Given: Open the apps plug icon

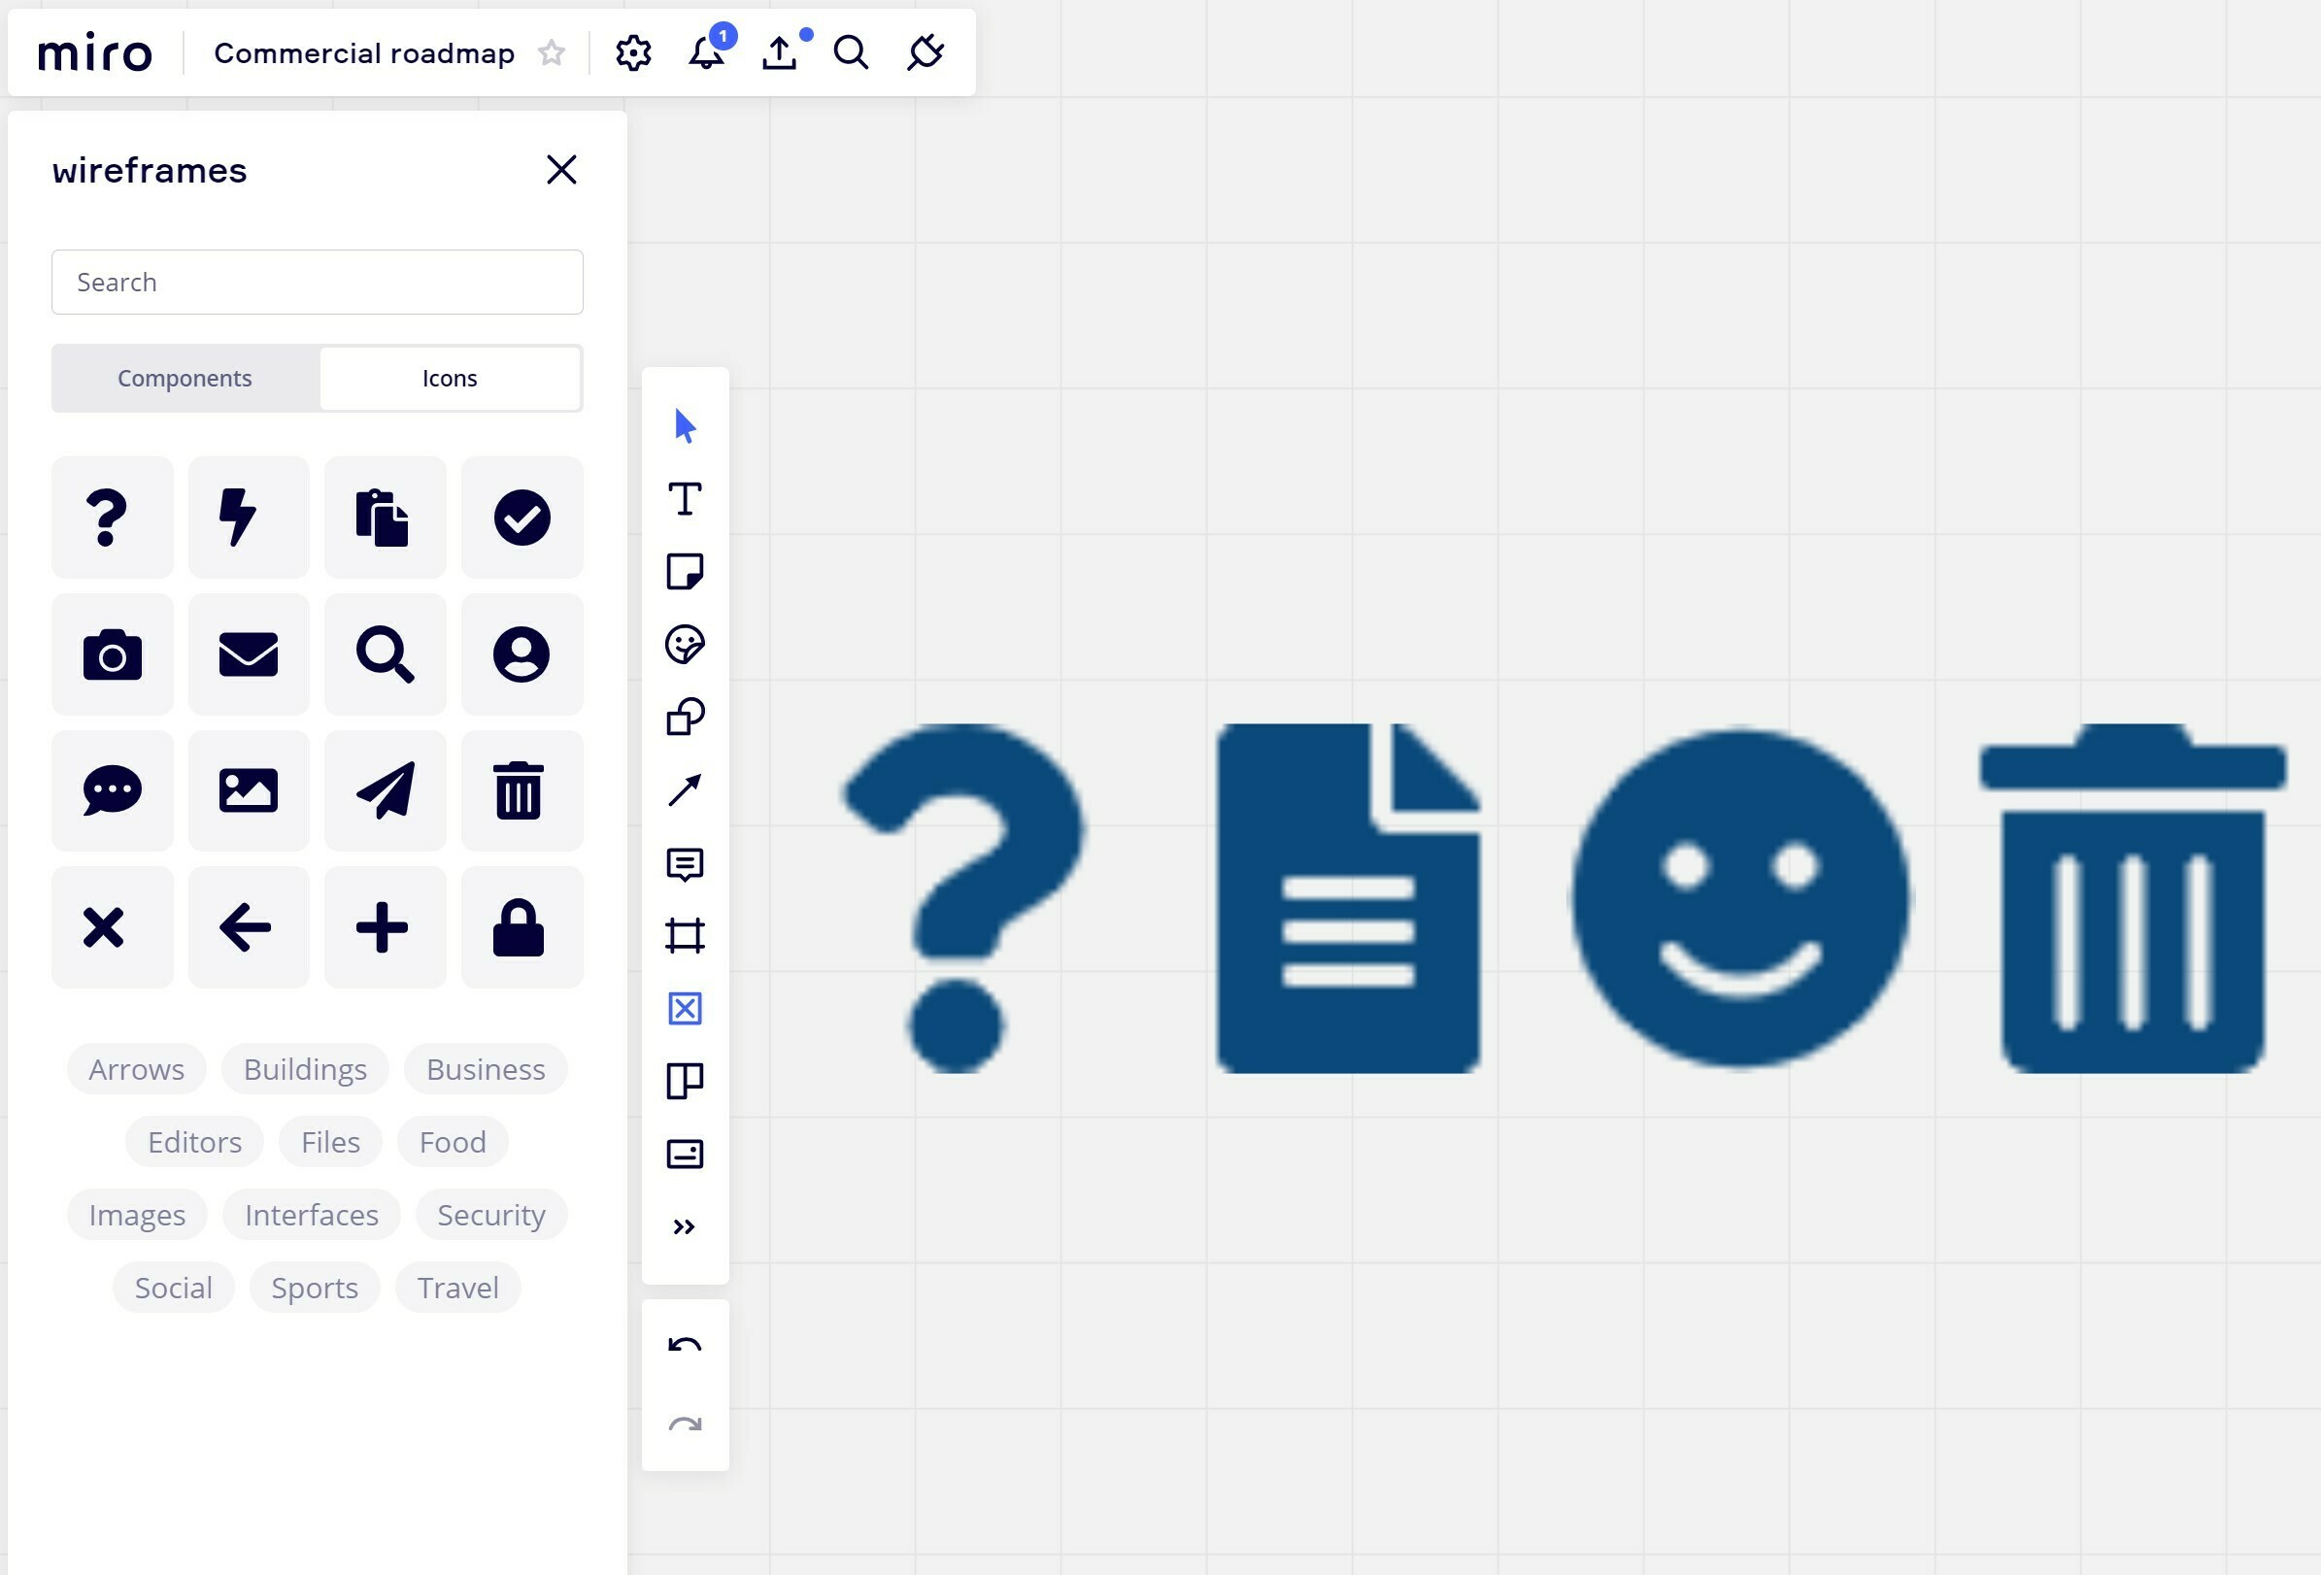Looking at the screenshot, I should pos(925,53).
